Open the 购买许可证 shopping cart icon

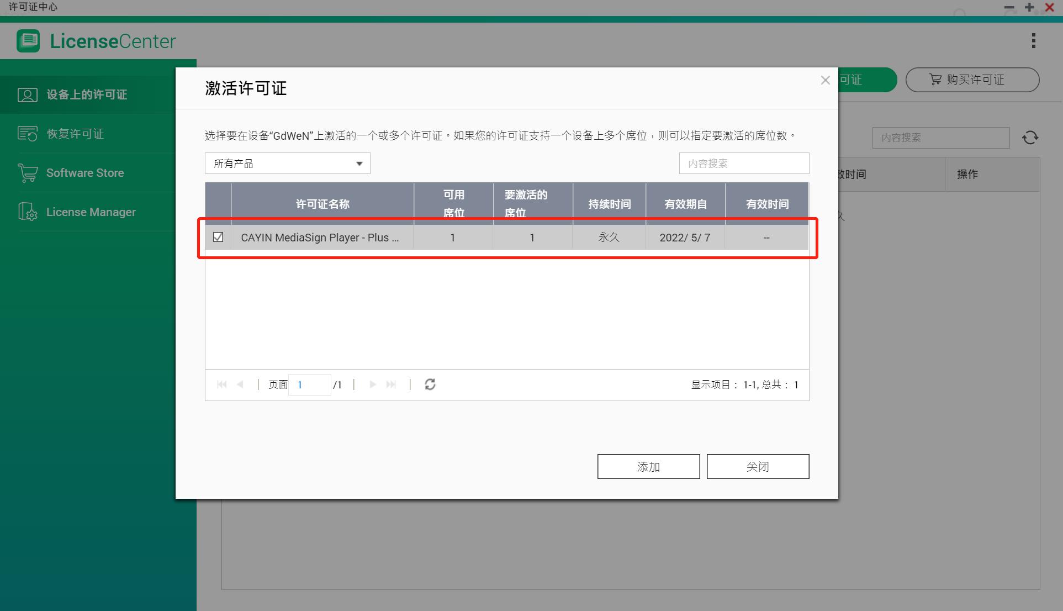(x=935, y=80)
